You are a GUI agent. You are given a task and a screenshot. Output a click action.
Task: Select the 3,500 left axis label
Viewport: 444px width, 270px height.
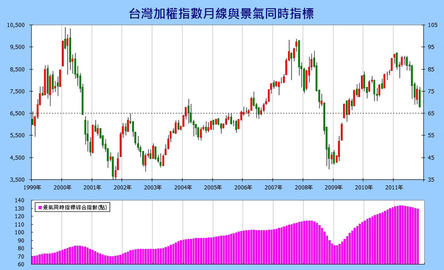point(18,180)
